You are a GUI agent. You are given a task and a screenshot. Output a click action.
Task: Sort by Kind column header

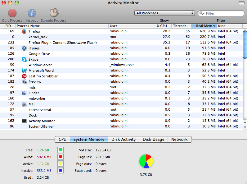230,26
